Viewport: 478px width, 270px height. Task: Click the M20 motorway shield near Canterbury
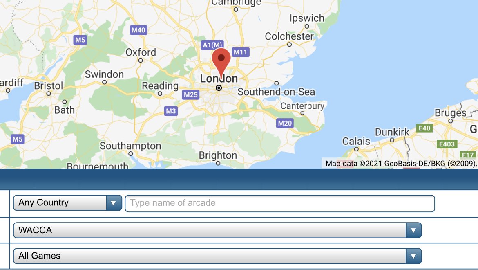point(285,123)
